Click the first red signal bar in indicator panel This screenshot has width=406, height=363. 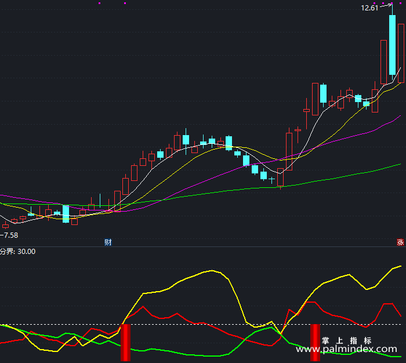coord(126,343)
